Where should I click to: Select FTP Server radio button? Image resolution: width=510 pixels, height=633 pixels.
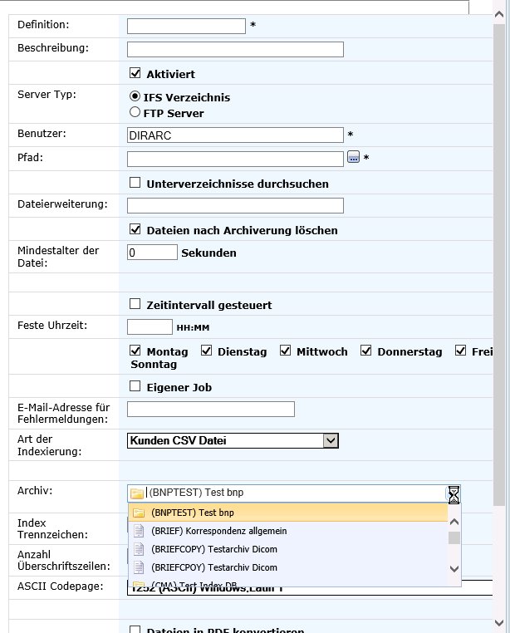click(x=135, y=112)
